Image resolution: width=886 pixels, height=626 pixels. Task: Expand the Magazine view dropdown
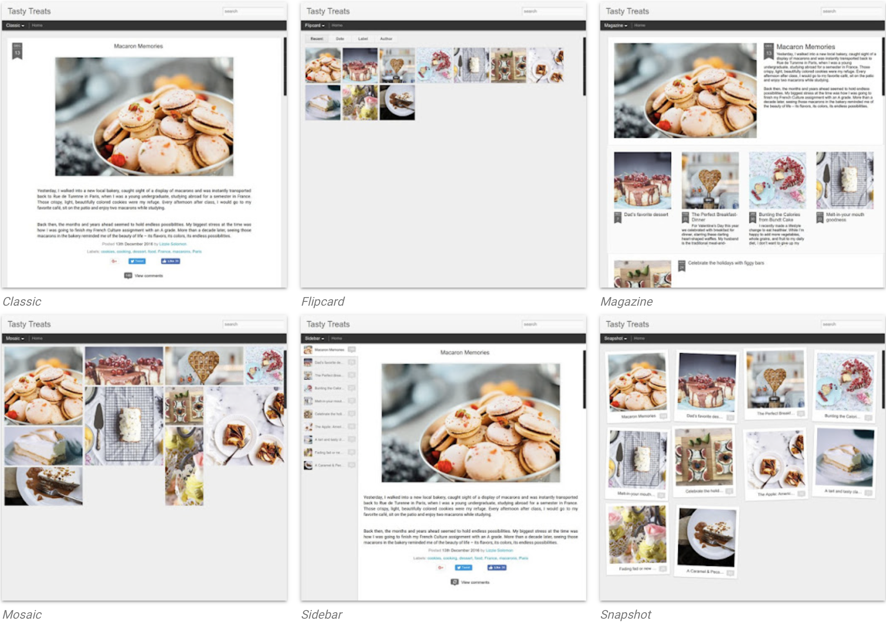(616, 25)
